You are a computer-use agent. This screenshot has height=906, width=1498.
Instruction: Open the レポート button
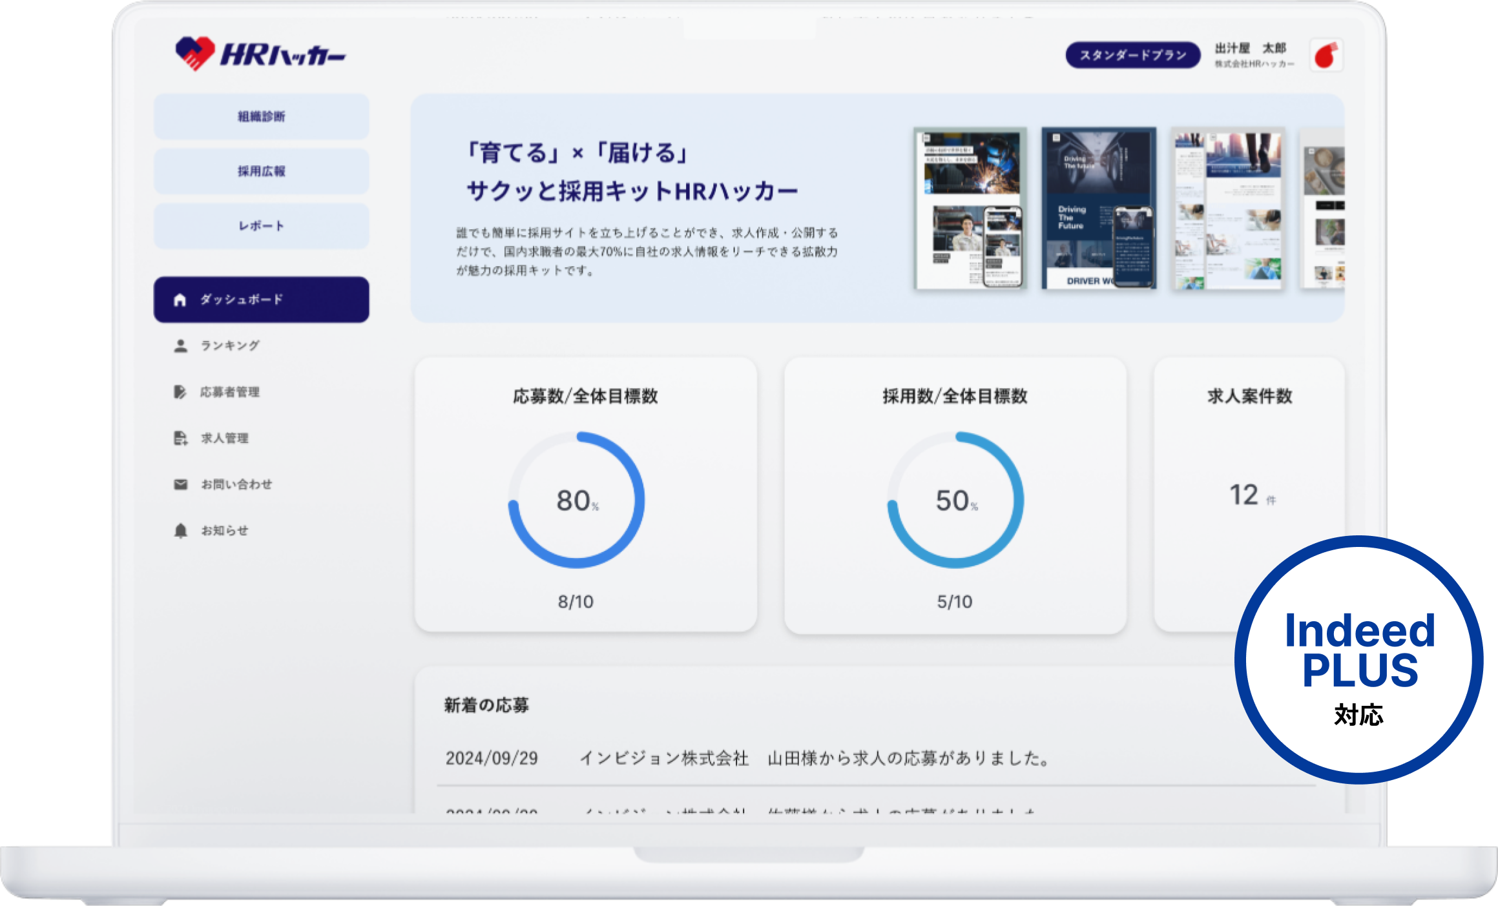click(x=262, y=226)
